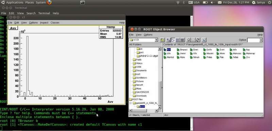The width and height of the screenshot is (272, 131).
Task: Open Edit menu in c1 canvas
Action: point(16,23)
